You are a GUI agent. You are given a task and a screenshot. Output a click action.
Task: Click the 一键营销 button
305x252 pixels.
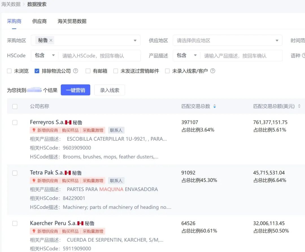[x=75, y=90]
